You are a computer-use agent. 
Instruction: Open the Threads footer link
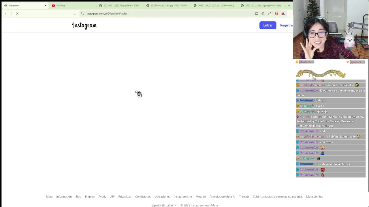(x=244, y=197)
